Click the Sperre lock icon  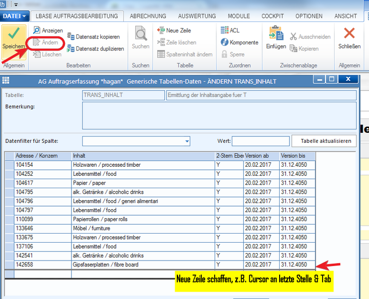pos(224,54)
